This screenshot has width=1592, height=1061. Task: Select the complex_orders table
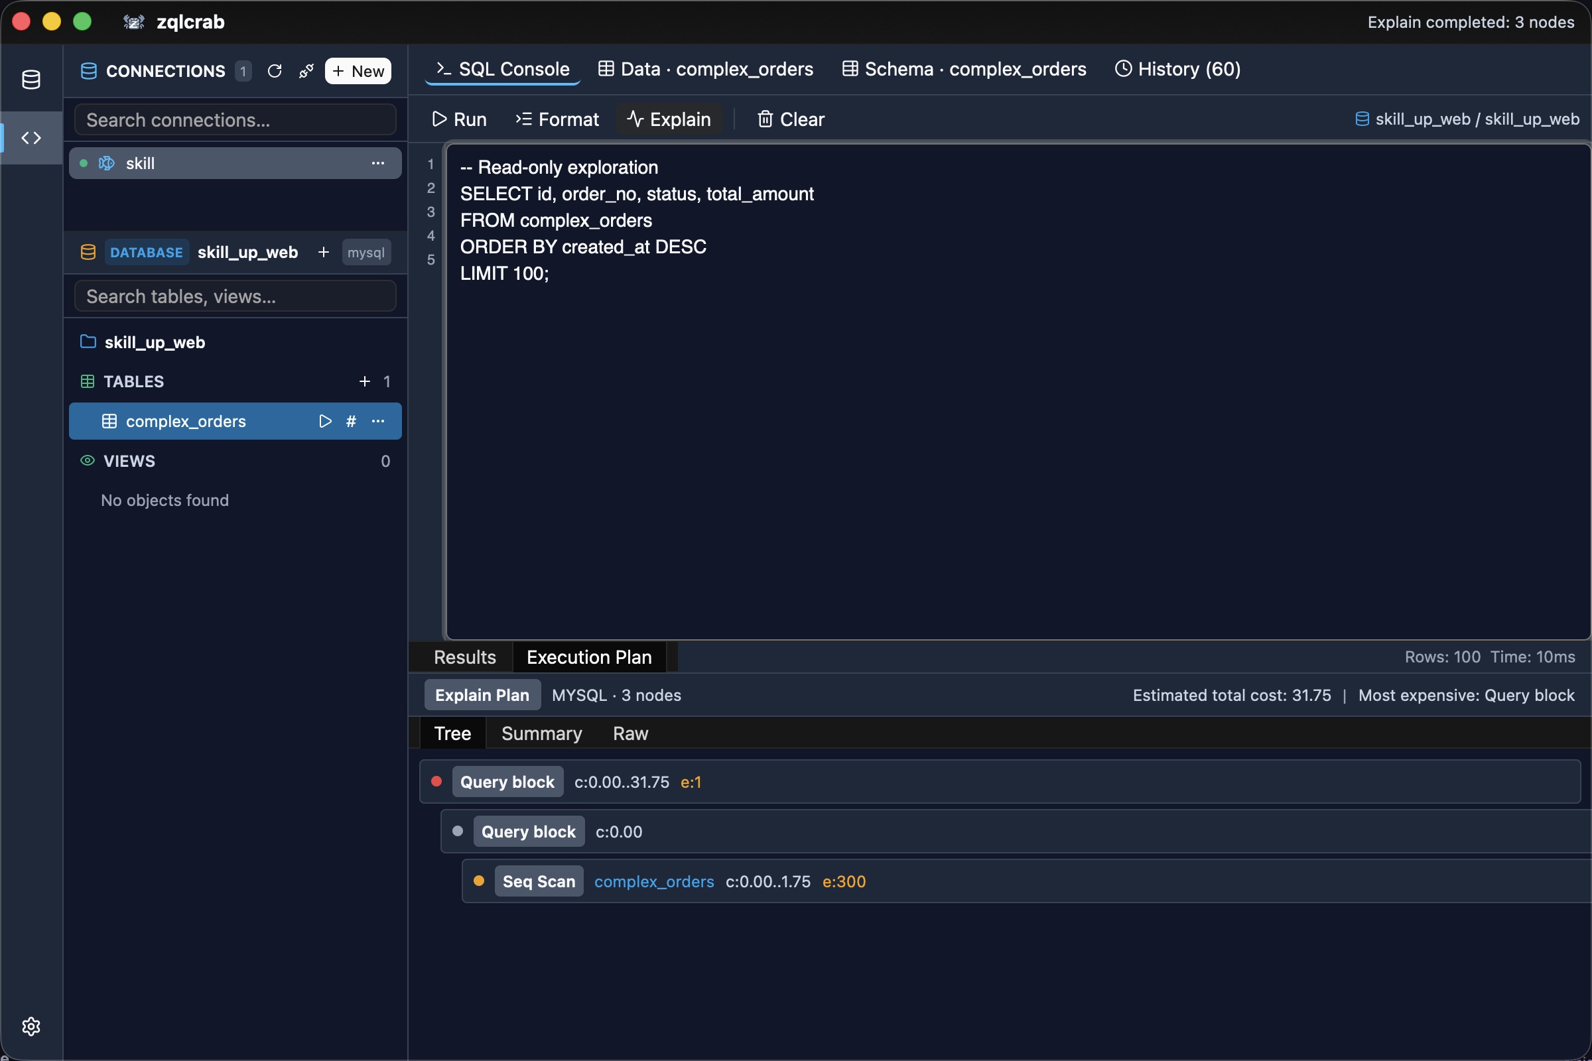pos(235,421)
